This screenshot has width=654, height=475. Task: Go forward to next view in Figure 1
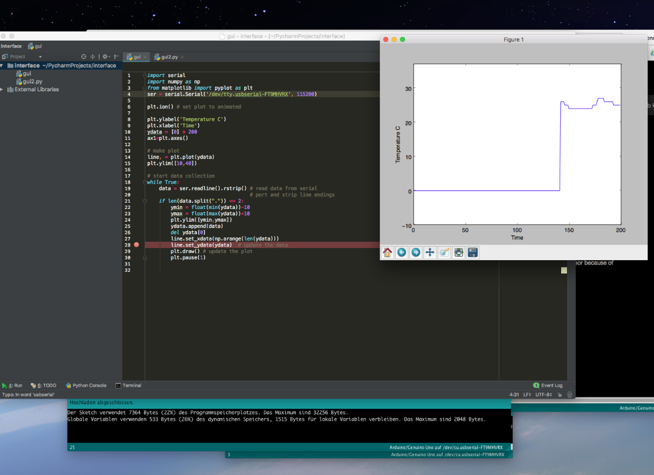coord(416,252)
